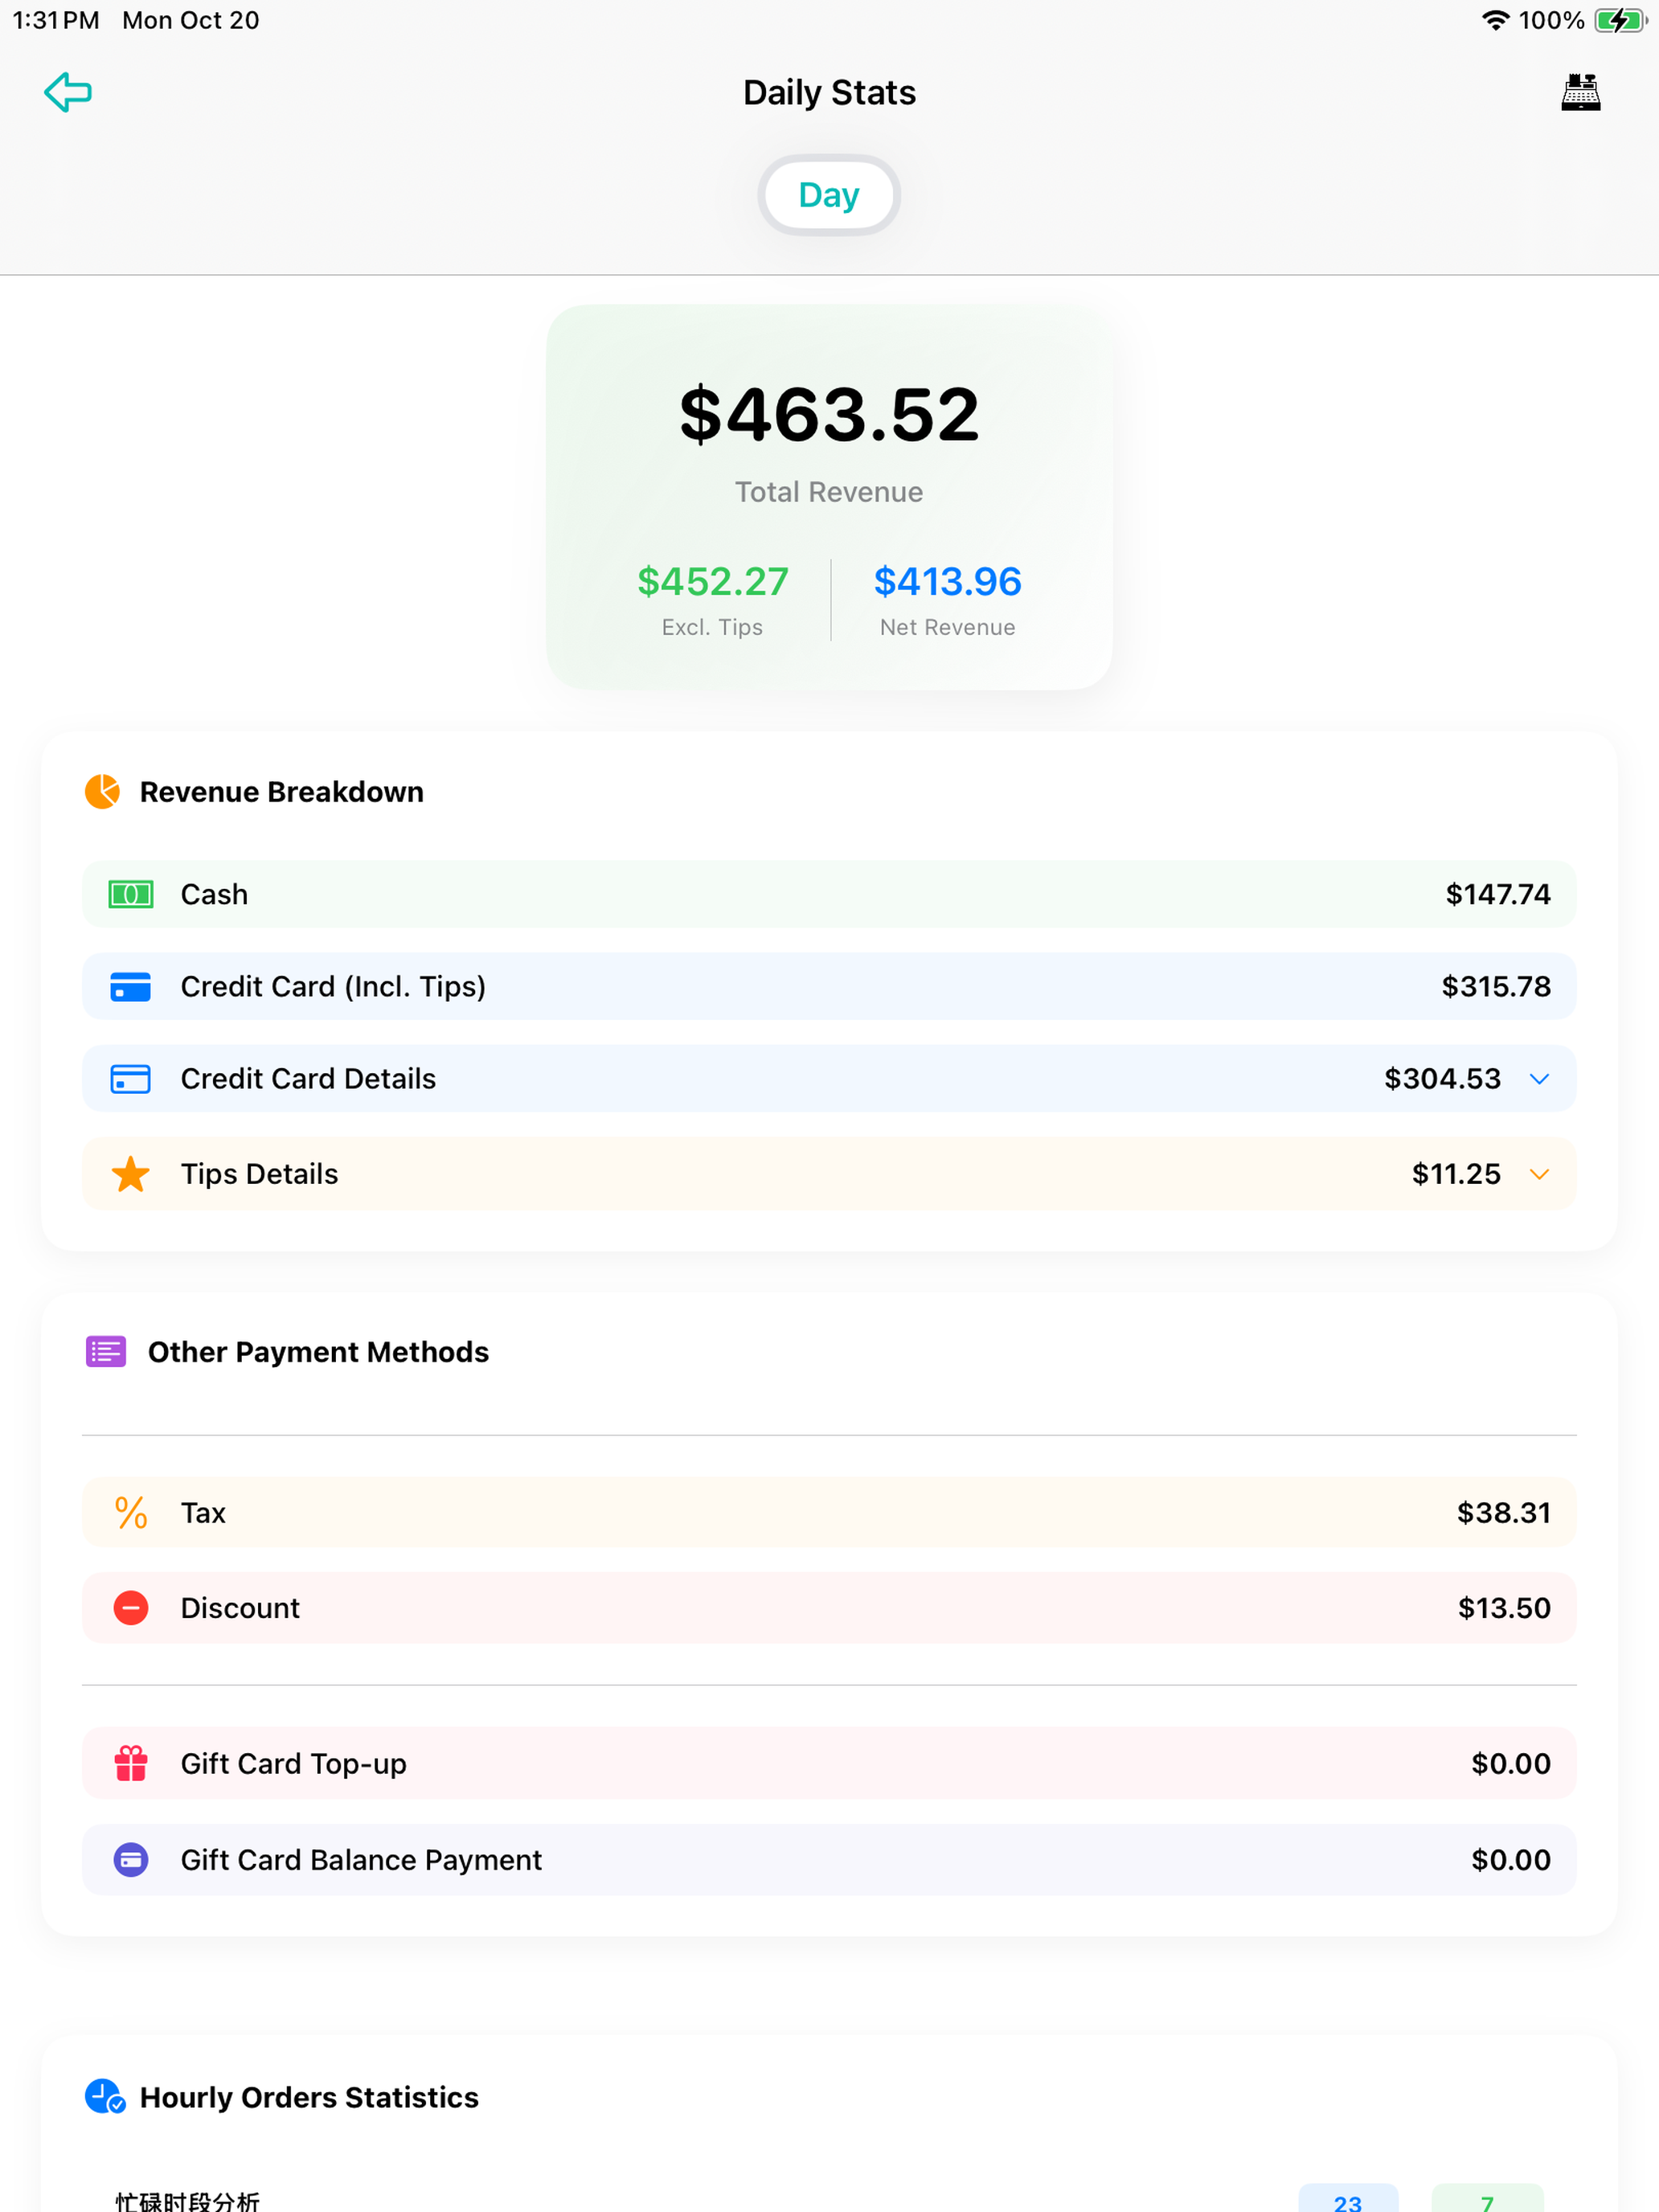This screenshot has height=2212, width=1659.
Task: Click the green cash bill icon
Action: [131, 894]
